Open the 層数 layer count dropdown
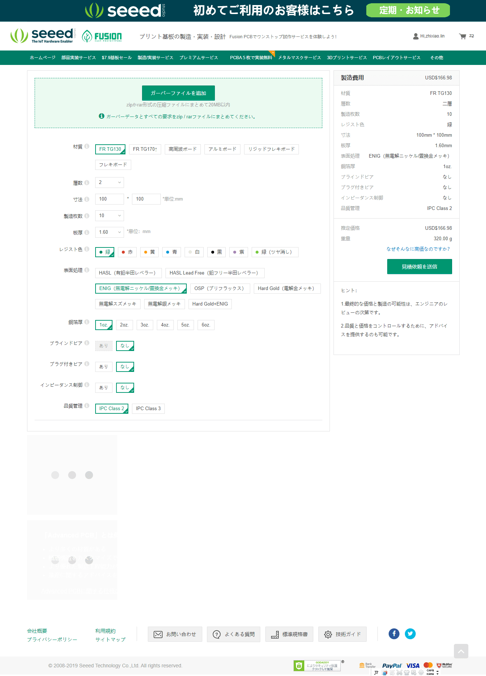Image resolution: width=486 pixels, height=676 pixels. (x=110, y=183)
